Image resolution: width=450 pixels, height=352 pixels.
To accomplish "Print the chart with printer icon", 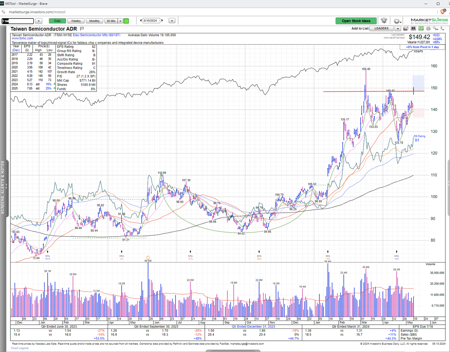I will click(428, 28).
